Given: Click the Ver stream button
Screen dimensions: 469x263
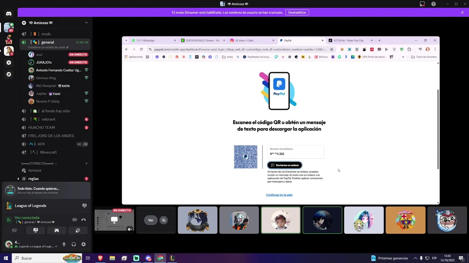Looking at the screenshot, I should point(151,220).
